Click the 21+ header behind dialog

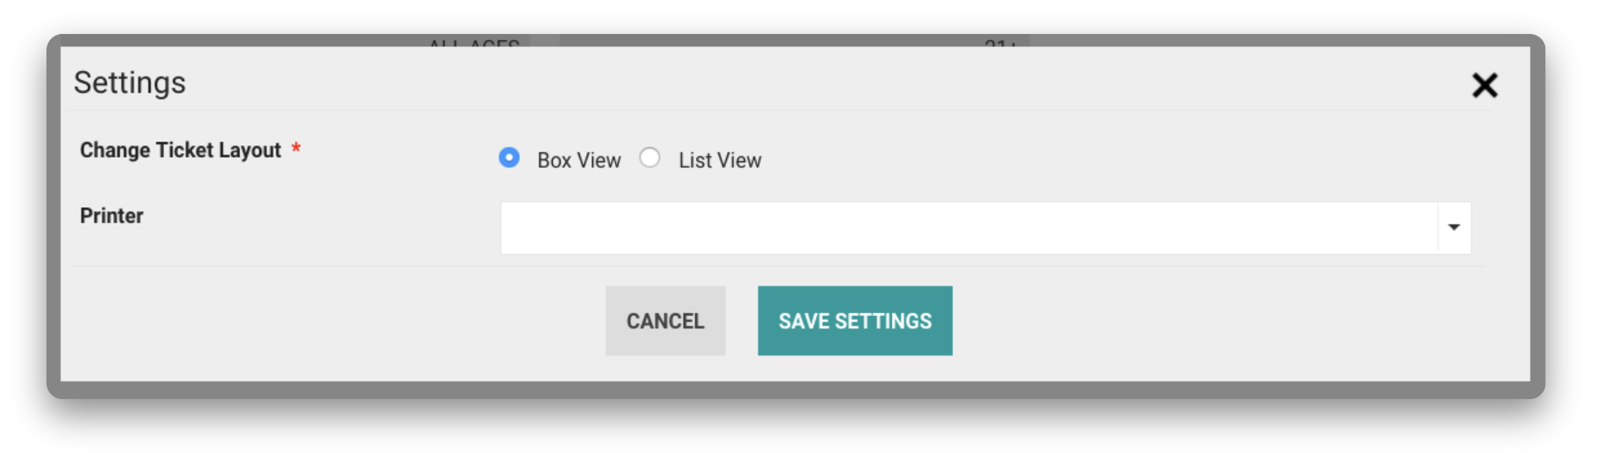point(1000,43)
